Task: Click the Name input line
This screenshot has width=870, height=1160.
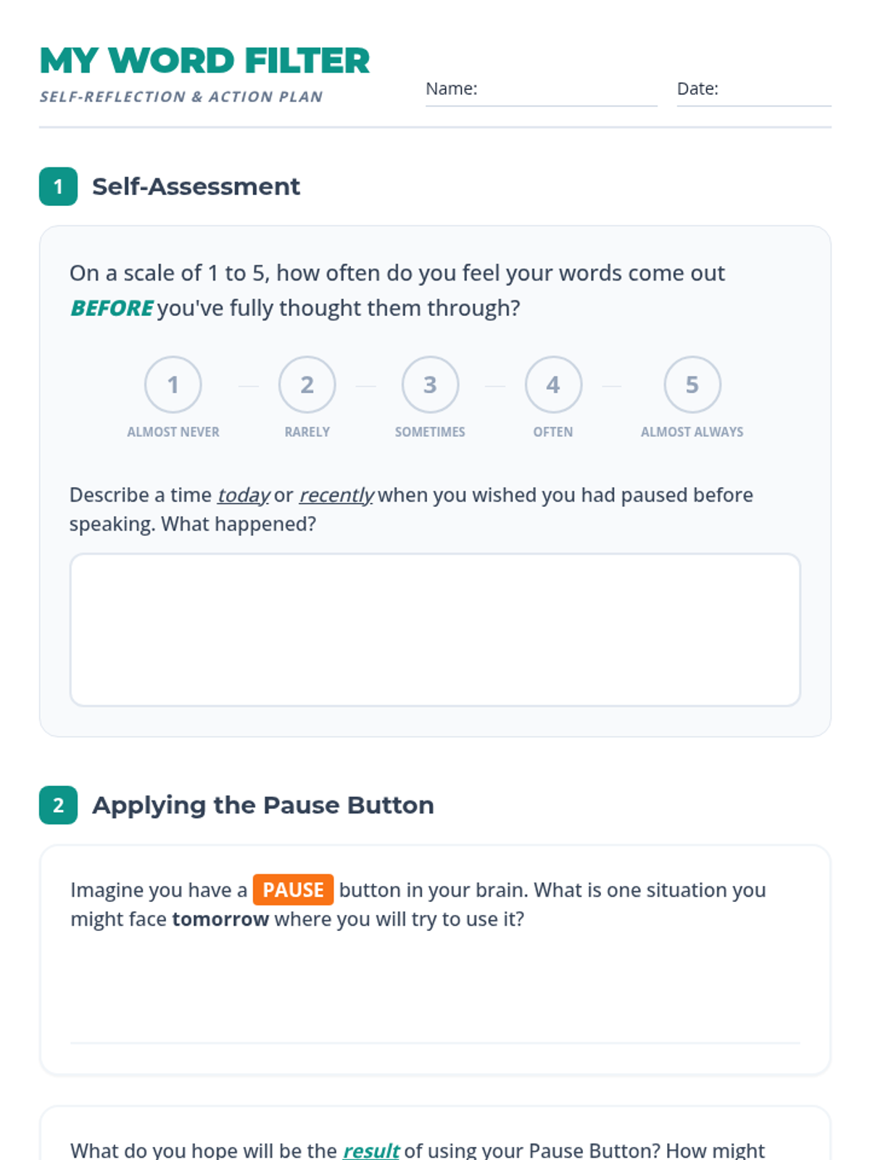Action: (x=568, y=92)
